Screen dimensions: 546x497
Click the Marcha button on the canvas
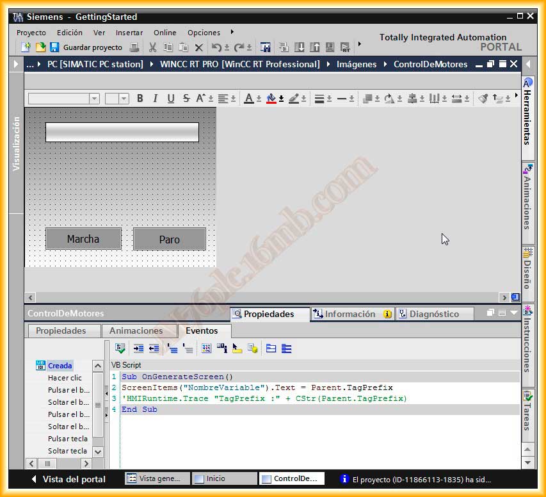[83, 239]
